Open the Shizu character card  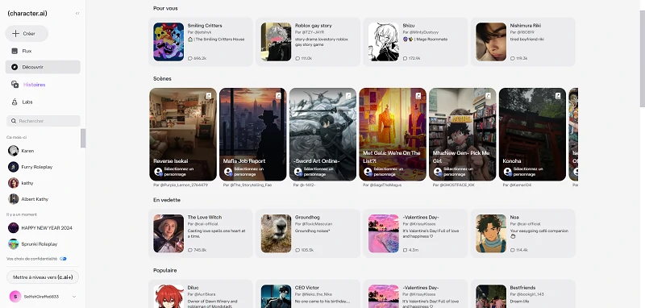tap(415, 42)
